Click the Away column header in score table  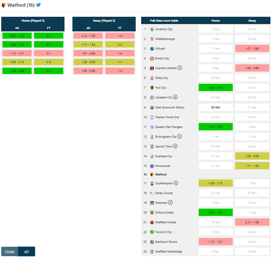252,21
